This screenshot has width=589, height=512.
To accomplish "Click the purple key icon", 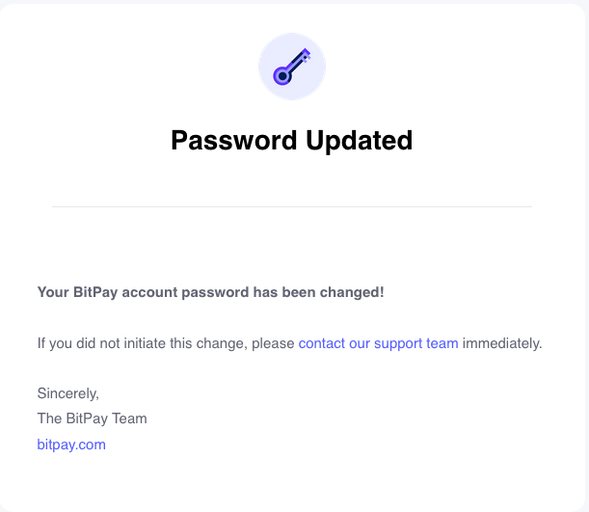I will (x=291, y=67).
